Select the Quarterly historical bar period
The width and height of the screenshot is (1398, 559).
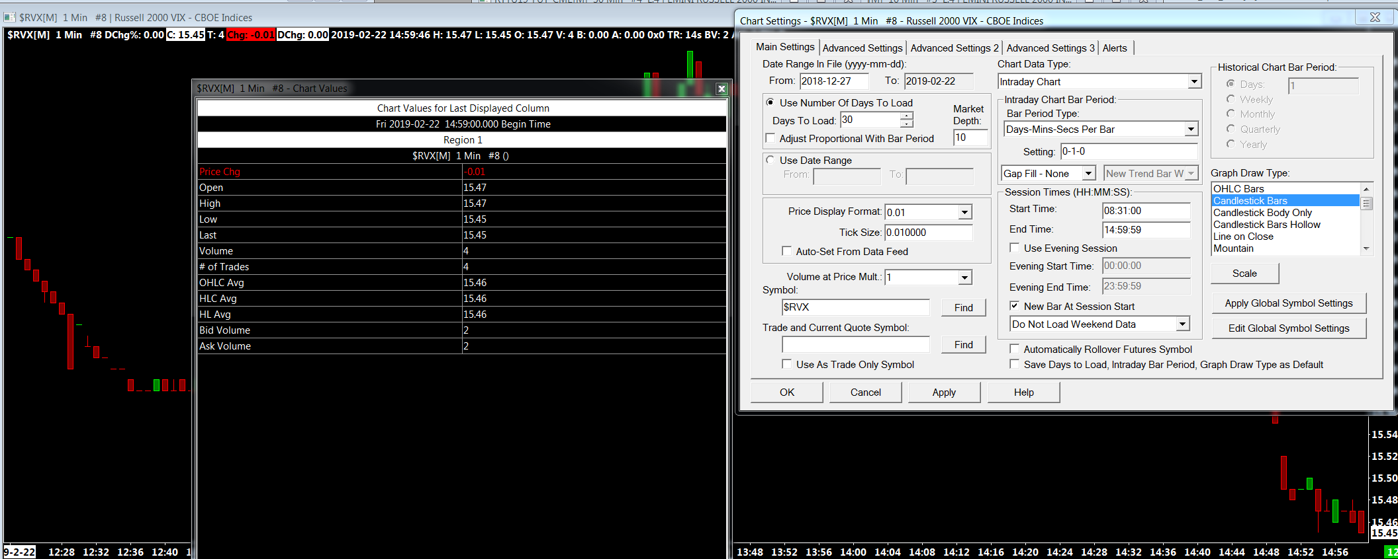click(1231, 129)
